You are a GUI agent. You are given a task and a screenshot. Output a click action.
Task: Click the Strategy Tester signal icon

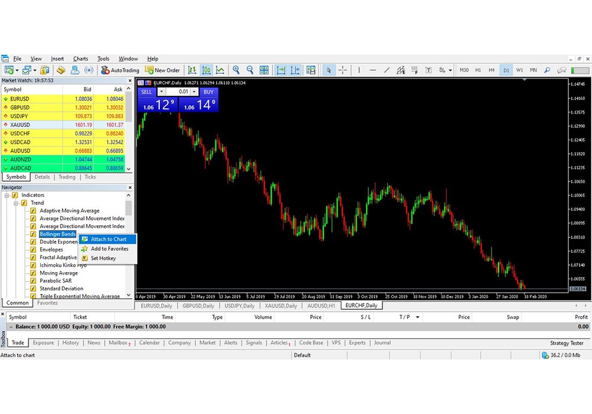[89, 70]
